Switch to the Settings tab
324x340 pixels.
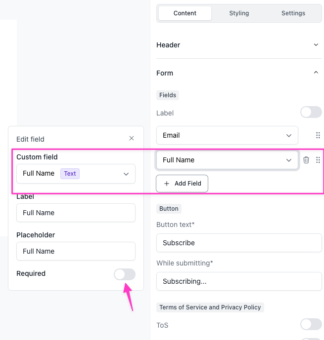[293, 13]
